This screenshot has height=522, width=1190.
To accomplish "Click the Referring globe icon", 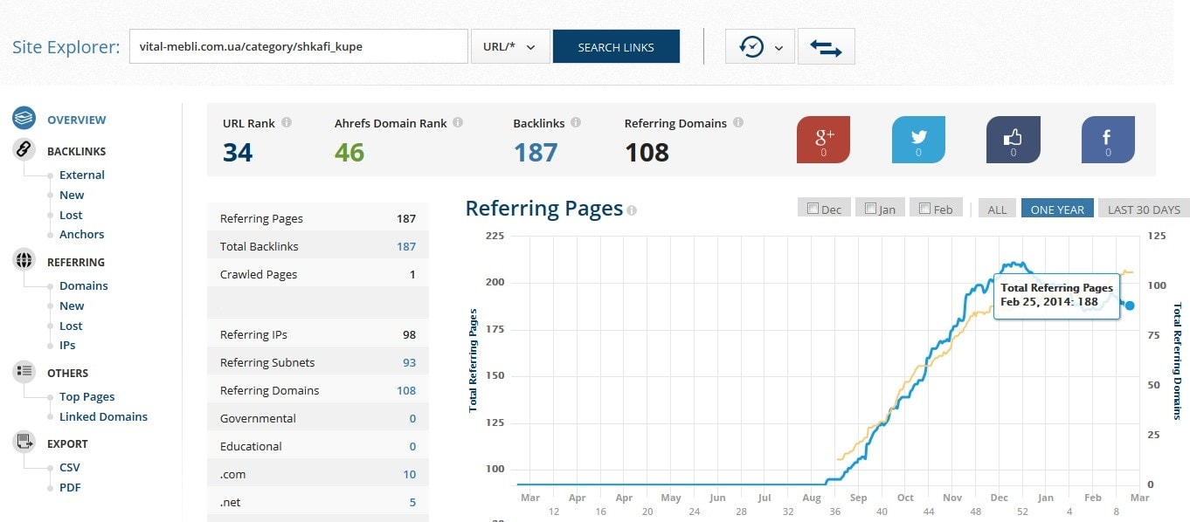I will tap(24, 261).
